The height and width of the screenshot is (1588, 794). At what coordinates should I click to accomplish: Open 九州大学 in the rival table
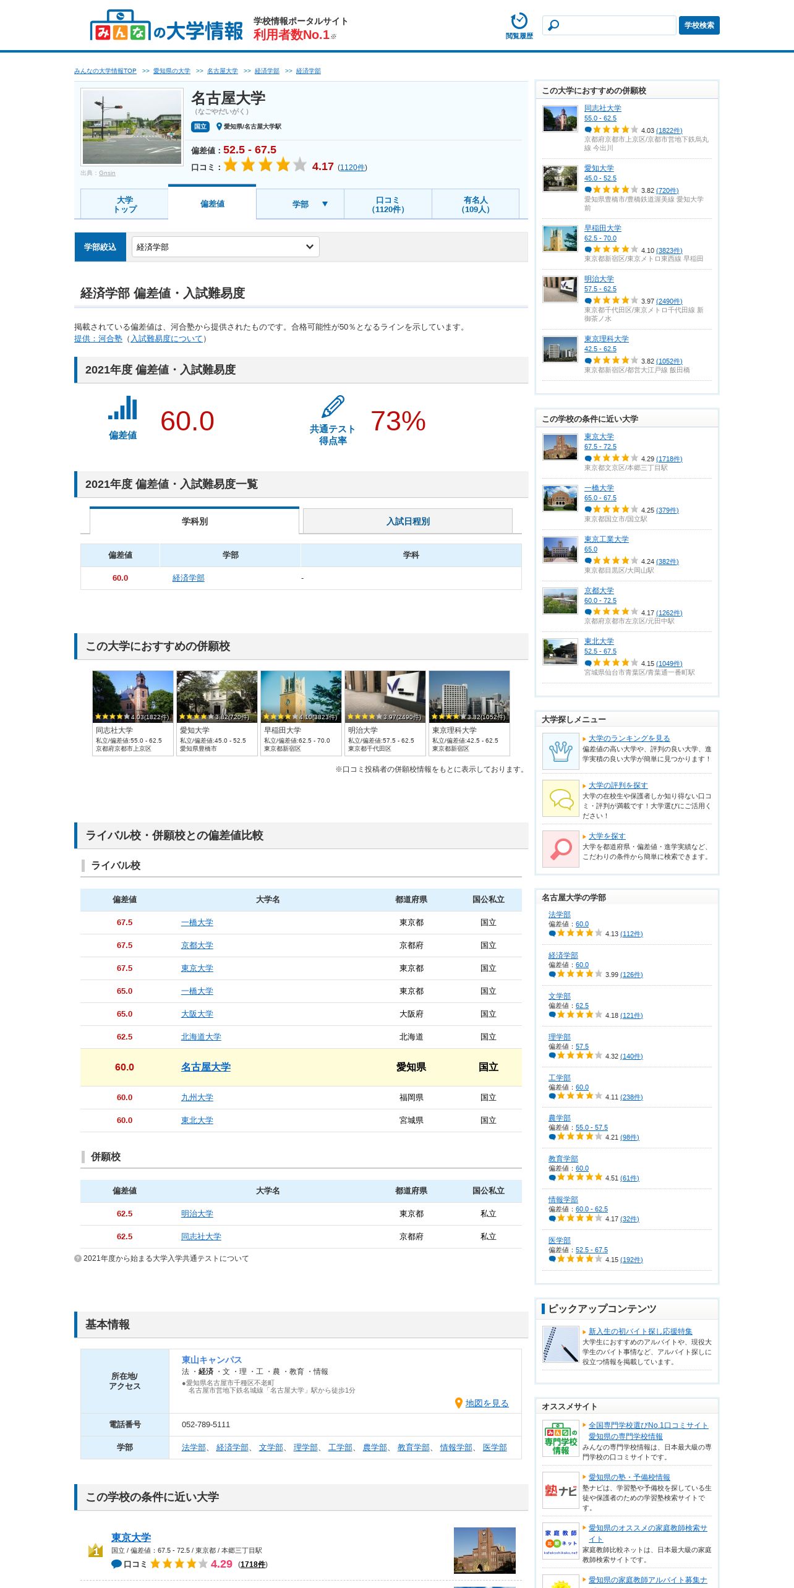(x=197, y=1098)
